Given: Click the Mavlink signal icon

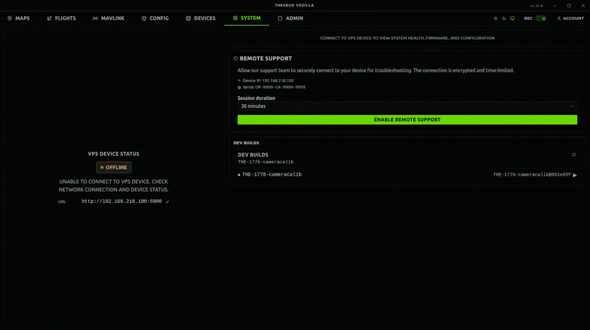Looking at the screenshot, I should (95, 19).
